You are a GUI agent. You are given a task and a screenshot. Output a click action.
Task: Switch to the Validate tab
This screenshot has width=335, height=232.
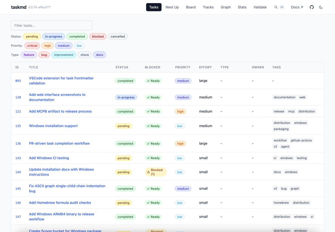coord(260,7)
